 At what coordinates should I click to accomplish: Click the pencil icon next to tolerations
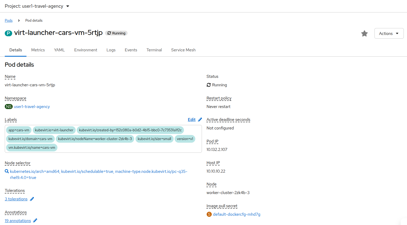(x=32, y=199)
